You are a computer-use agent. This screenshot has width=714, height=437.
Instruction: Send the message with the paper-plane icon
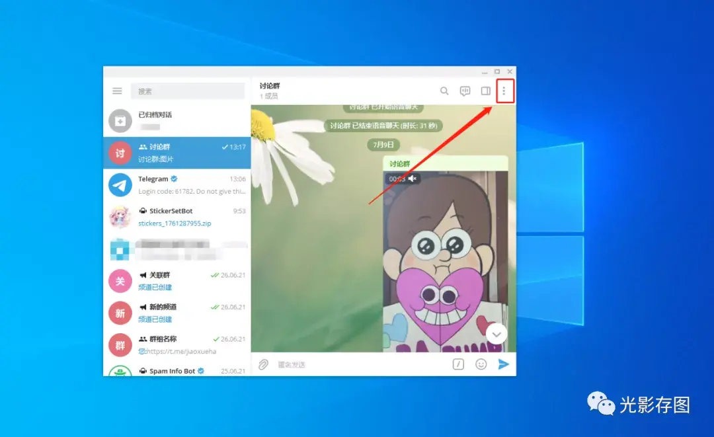(x=503, y=365)
